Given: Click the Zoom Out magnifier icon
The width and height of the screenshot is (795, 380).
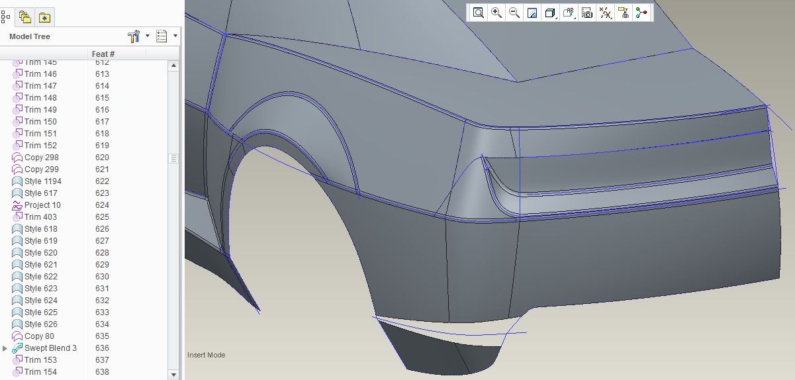Looking at the screenshot, I should pyautogui.click(x=514, y=13).
